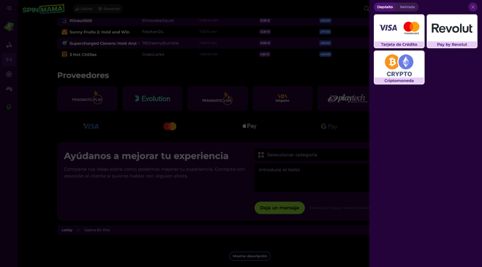482x267 pixels.
Task: Open Supercharged Clovers: Hold And Win row
Action: [x=213, y=43]
